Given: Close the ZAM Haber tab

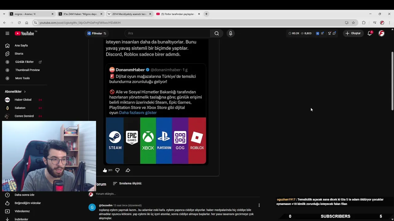Looking at the screenshot, I should click(101, 14).
